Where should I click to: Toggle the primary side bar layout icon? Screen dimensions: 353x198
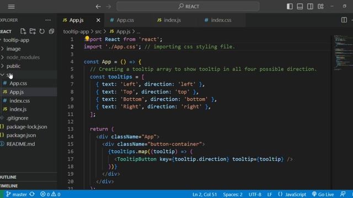click(x=290, y=6)
